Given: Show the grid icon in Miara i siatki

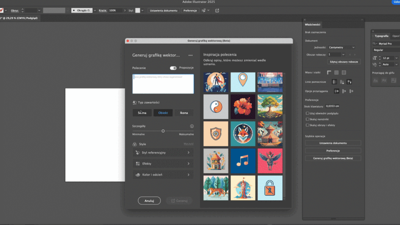Looking at the screenshot, I should 336,72.
